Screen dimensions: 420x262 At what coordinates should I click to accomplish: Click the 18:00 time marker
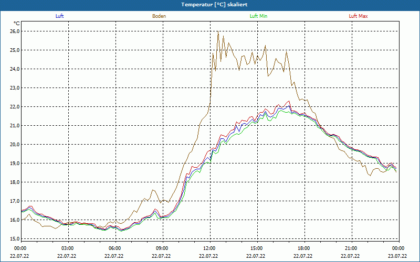coord(304,248)
